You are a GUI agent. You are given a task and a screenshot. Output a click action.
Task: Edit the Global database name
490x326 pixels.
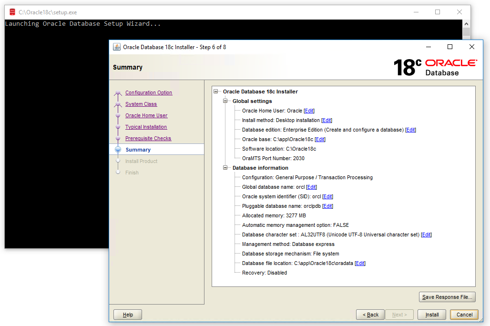pos(312,187)
